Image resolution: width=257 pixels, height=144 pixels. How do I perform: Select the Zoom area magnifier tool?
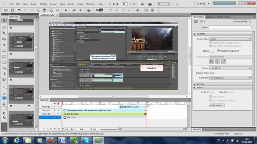pos(4,68)
